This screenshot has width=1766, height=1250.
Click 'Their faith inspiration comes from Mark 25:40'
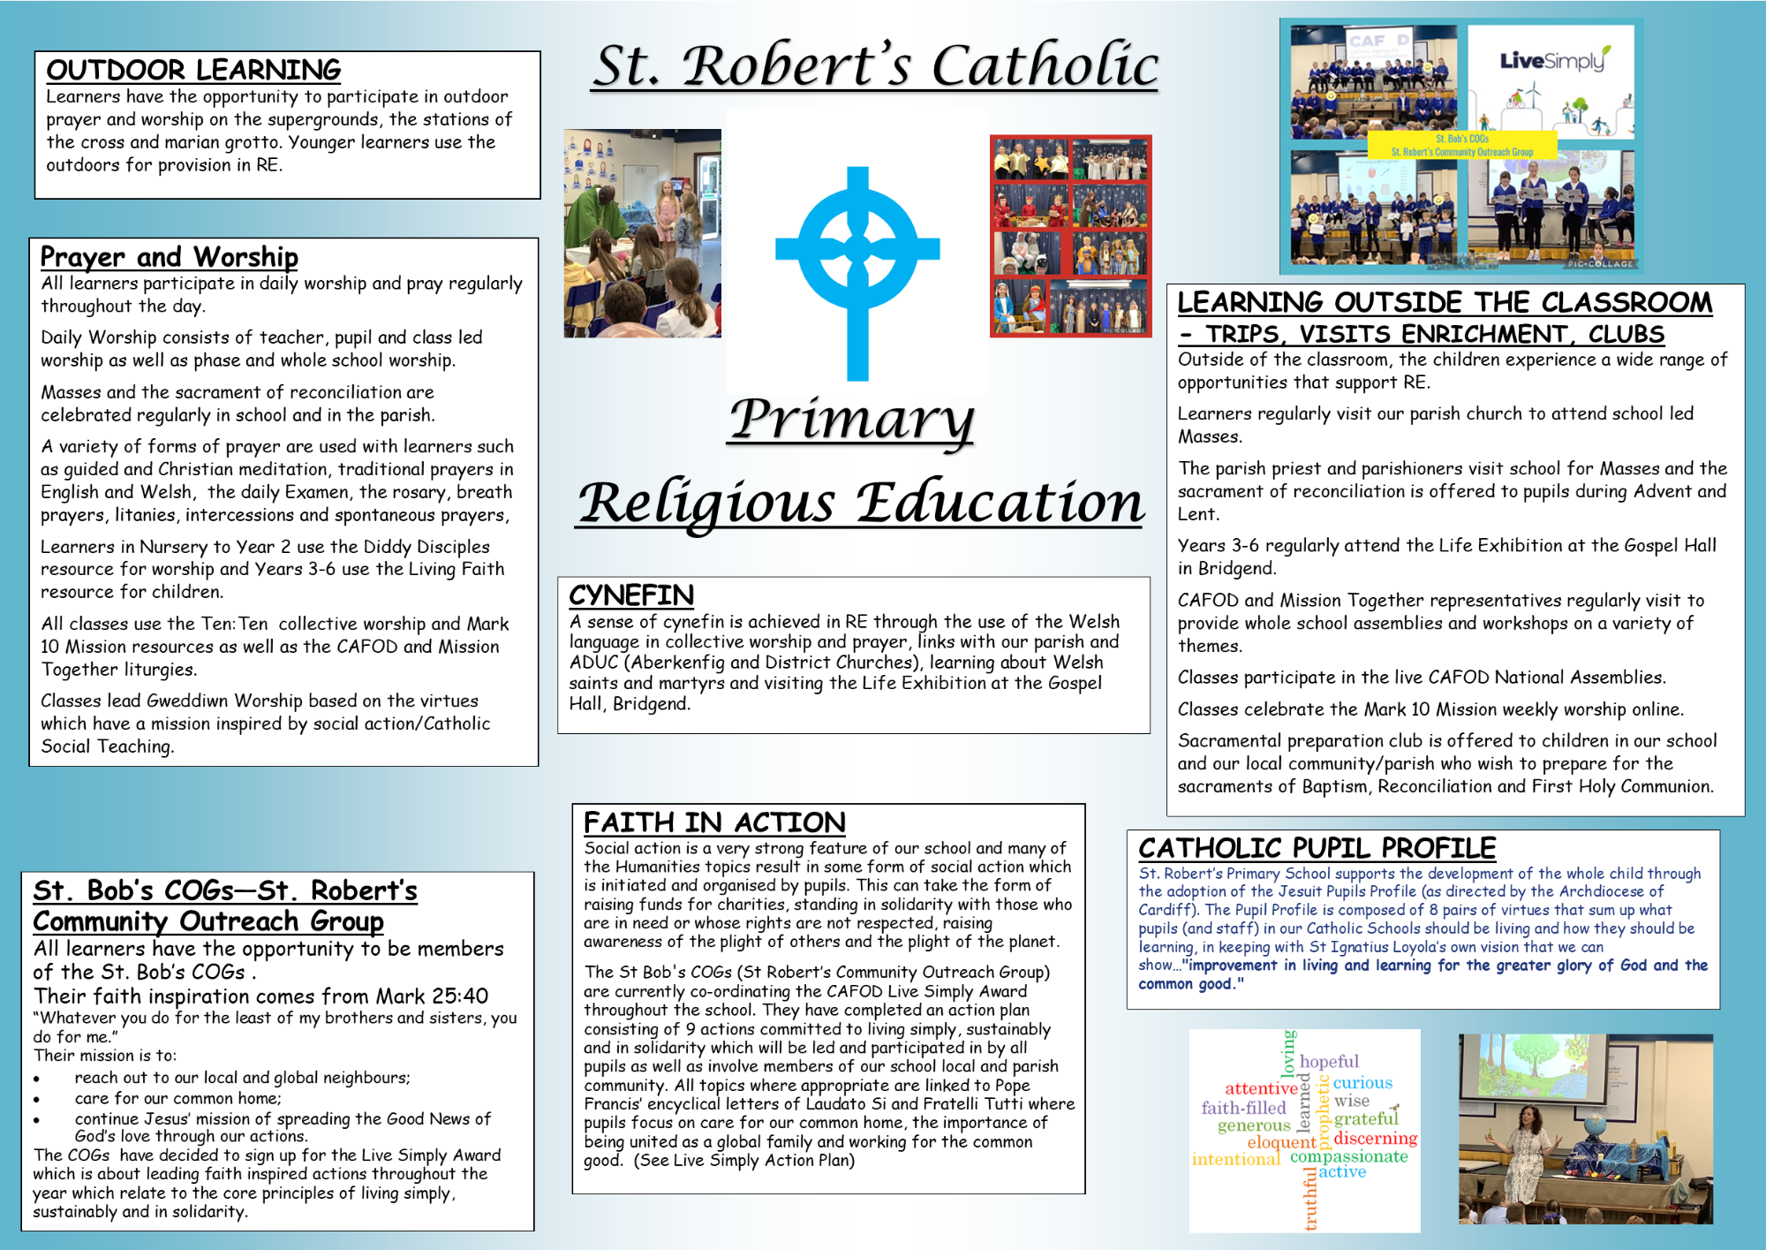(x=260, y=996)
